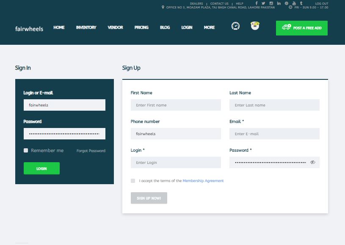The width and height of the screenshot is (345, 245).
Task: Open the Twitter social icon
Action: [263, 3]
